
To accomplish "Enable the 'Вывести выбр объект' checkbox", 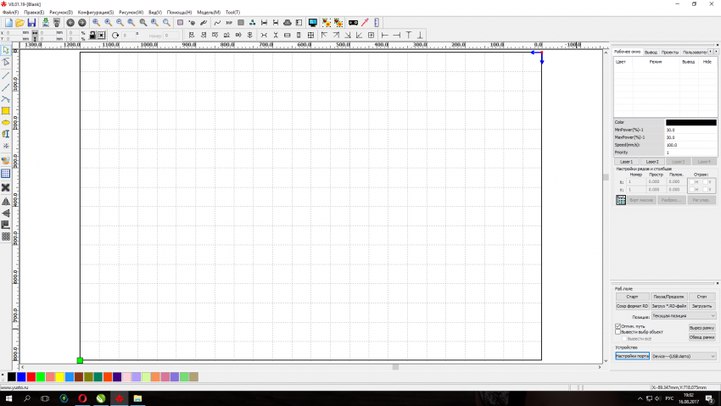I will [618, 331].
